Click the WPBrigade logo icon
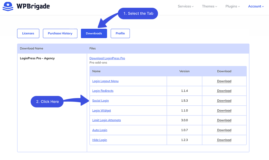This screenshot has height=160, width=269. 8,6
